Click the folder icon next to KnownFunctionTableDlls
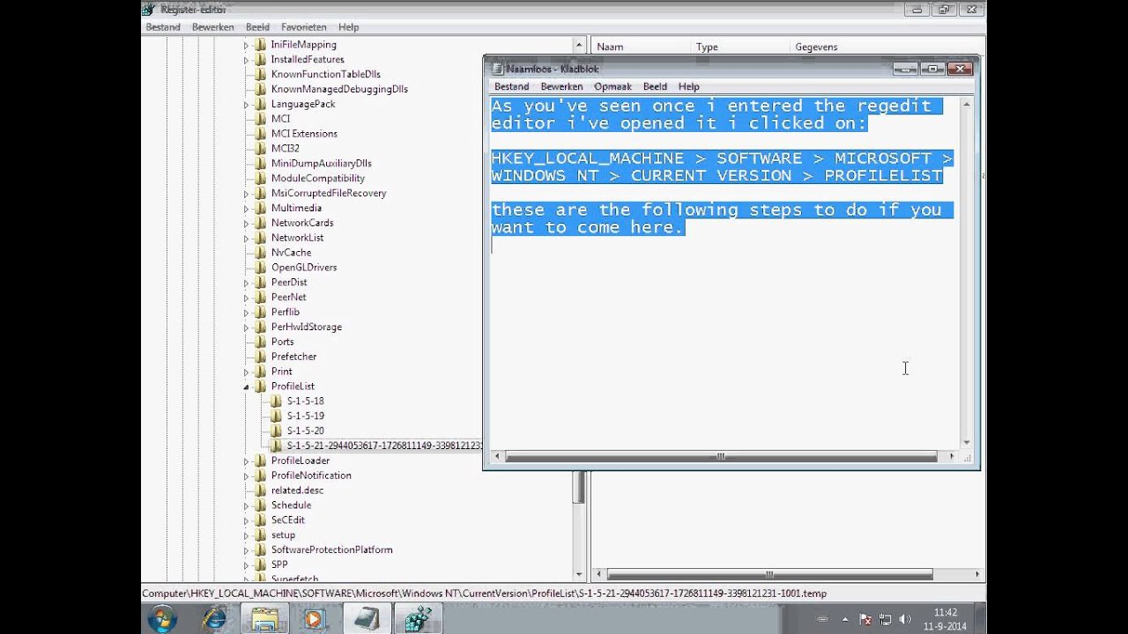1128x634 pixels. [x=260, y=74]
